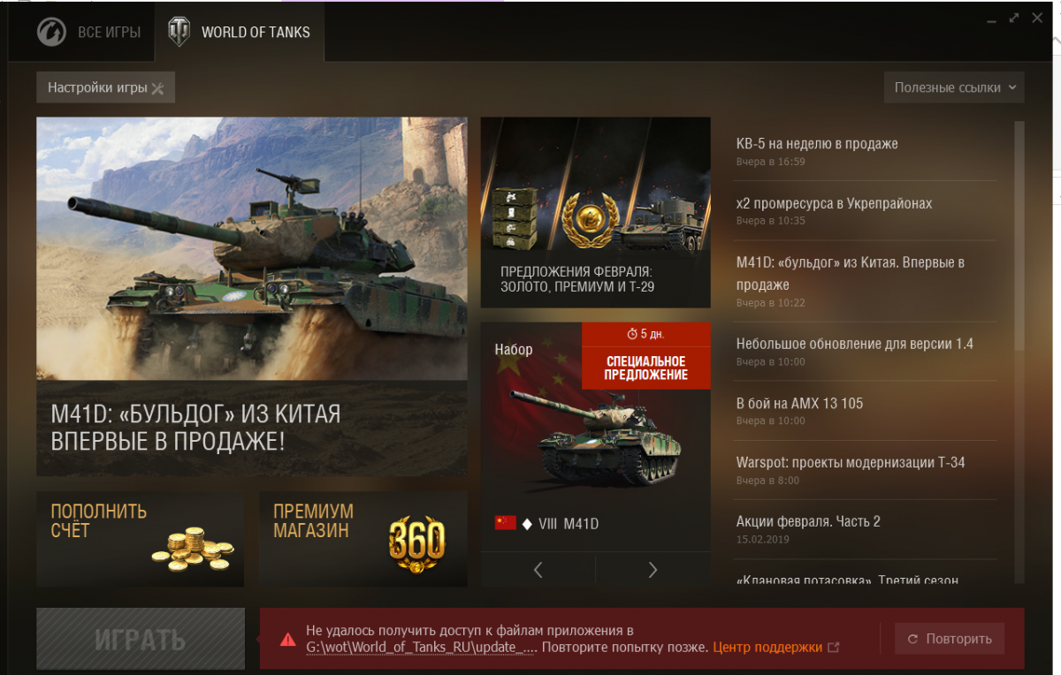Switch to the World of Tanks tab
The height and width of the screenshot is (675, 1061).
click(239, 33)
